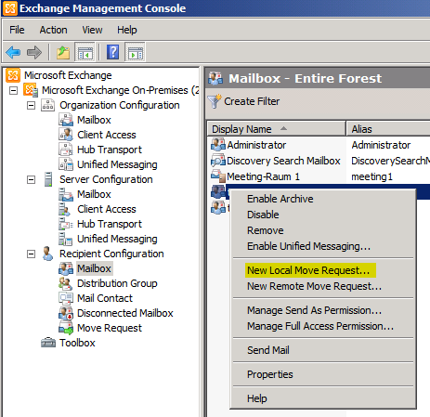Open the Action menu
This screenshot has height=417, width=430.
coord(53,30)
